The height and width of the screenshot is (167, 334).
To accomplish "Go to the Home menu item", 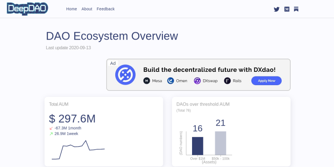I will click(71, 9).
